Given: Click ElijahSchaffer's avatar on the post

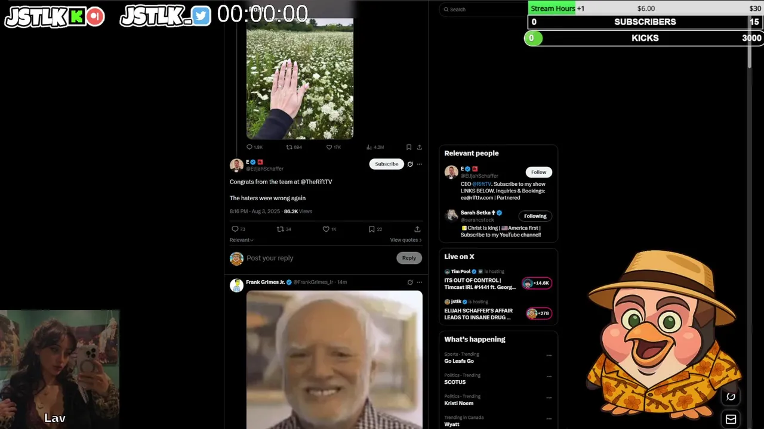Looking at the screenshot, I should (236, 165).
